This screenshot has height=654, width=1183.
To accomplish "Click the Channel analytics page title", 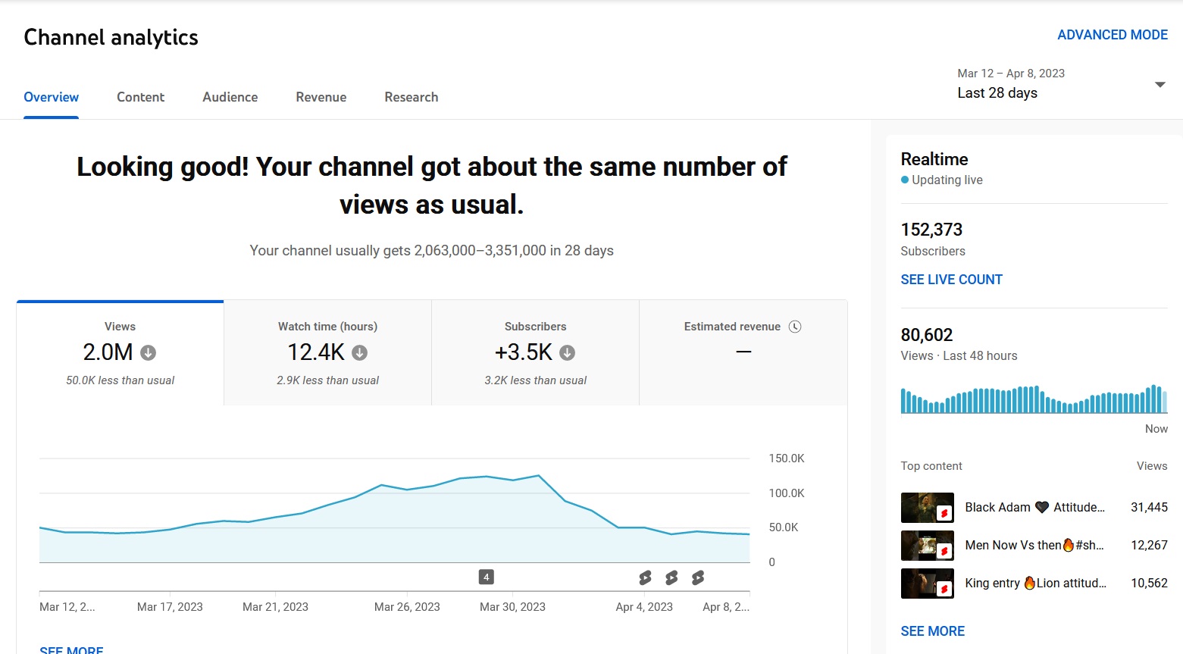I will click(111, 37).
